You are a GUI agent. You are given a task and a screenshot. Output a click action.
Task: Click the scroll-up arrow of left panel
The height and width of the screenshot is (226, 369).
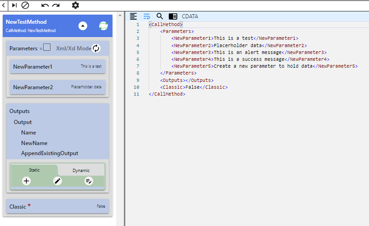click(x=120, y=15)
